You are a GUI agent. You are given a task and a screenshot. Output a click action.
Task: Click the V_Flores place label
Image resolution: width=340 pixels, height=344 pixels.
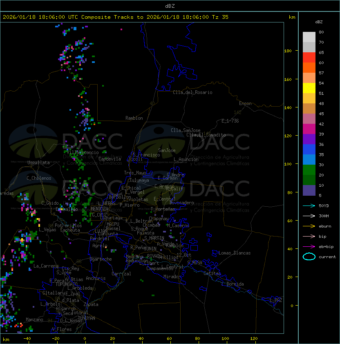coord(62,329)
